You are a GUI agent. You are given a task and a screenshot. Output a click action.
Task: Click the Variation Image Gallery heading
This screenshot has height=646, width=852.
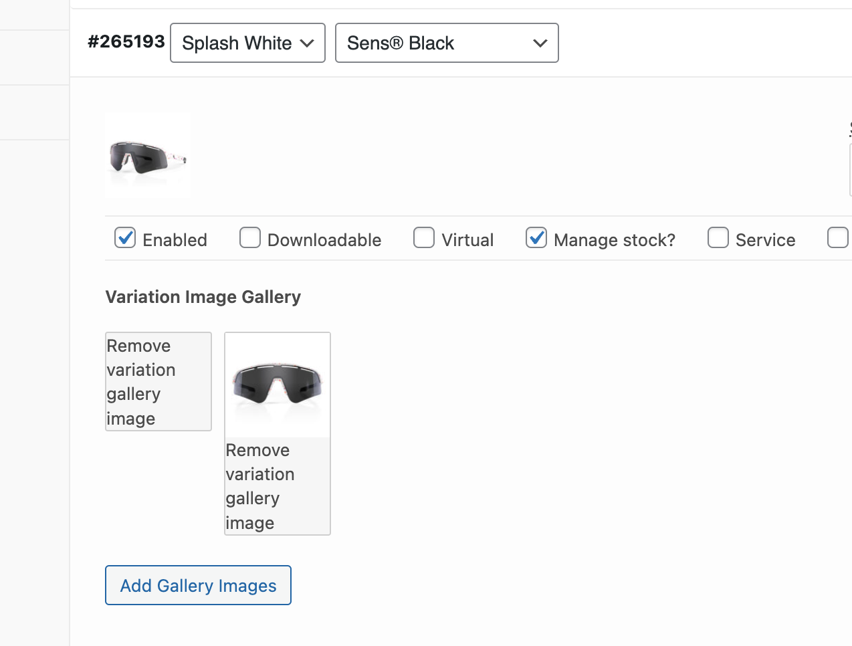click(203, 297)
